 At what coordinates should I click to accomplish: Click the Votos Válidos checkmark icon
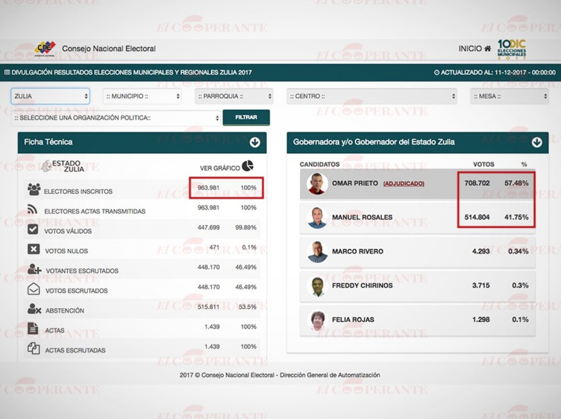33,229
